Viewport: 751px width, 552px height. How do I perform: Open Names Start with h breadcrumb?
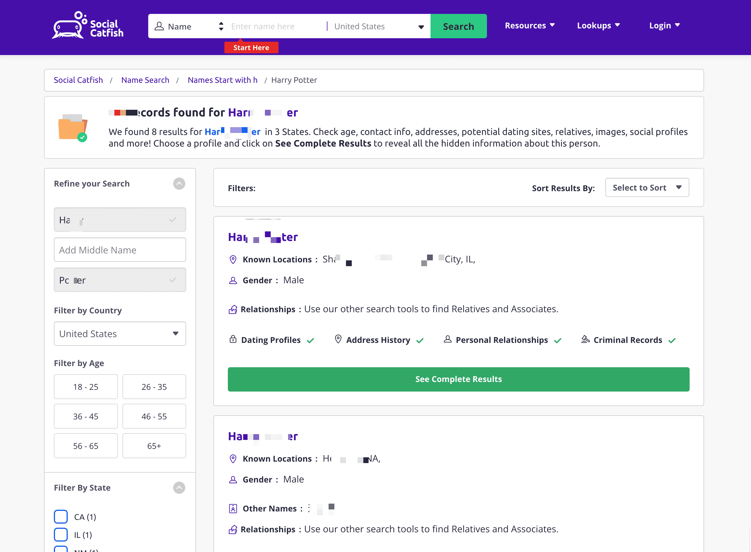pos(223,80)
